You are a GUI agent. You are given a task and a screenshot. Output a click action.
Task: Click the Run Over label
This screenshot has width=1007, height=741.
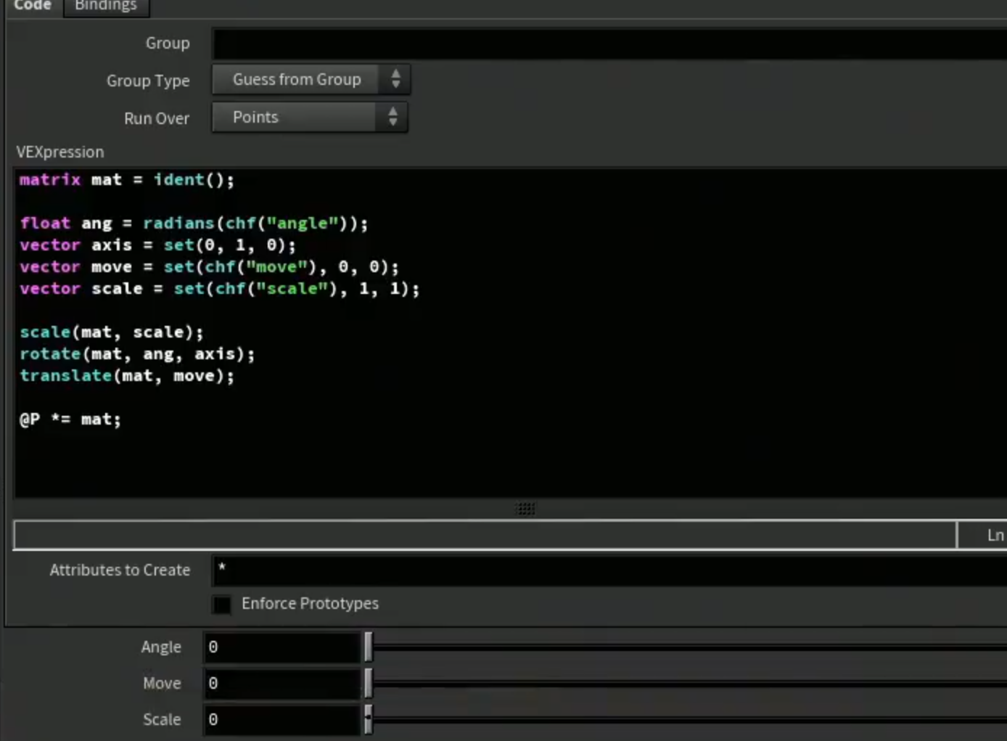tap(157, 118)
